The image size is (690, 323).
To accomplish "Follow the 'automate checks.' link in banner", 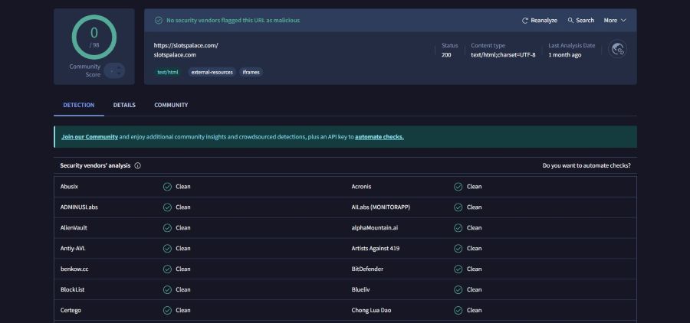I will (379, 137).
